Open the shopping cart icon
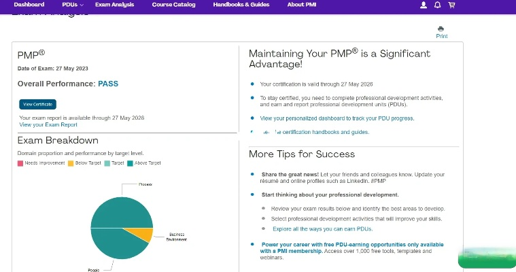516x272 pixels. tap(451, 5)
